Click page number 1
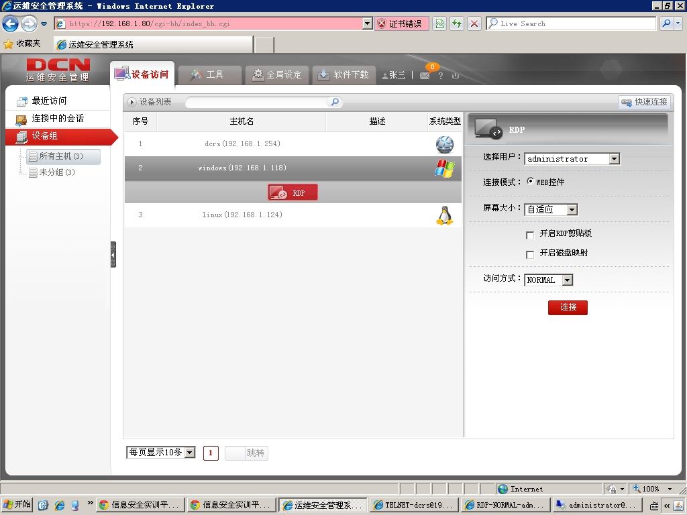Viewport: 687px width, 515px height. coord(211,453)
